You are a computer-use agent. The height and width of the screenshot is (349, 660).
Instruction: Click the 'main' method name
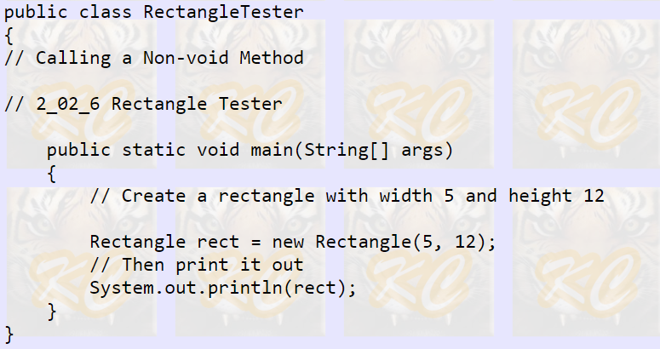272,150
